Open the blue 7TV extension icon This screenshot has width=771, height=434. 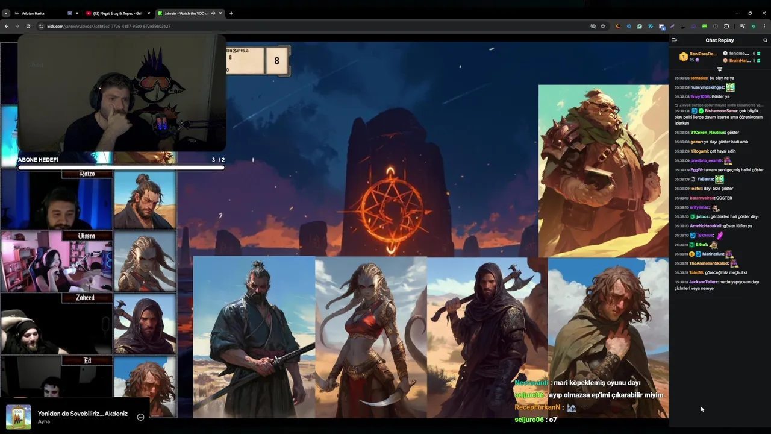point(651,26)
